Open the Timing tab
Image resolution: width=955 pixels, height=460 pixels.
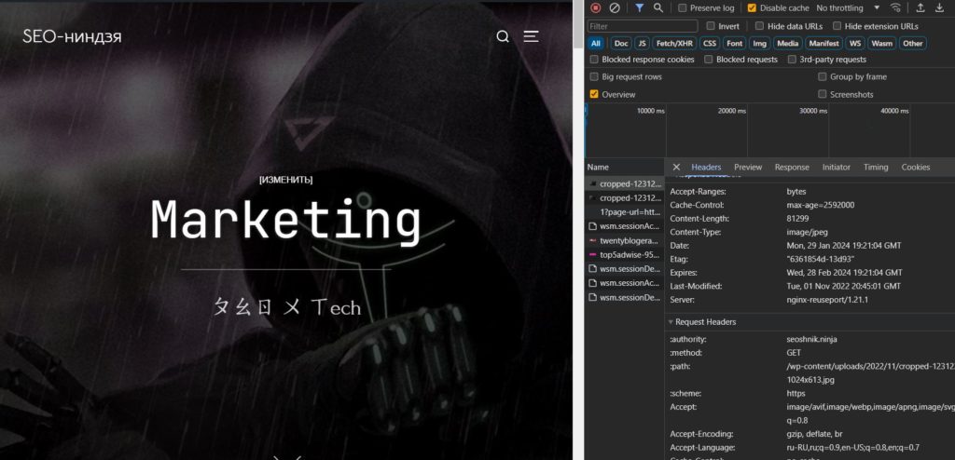point(876,167)
